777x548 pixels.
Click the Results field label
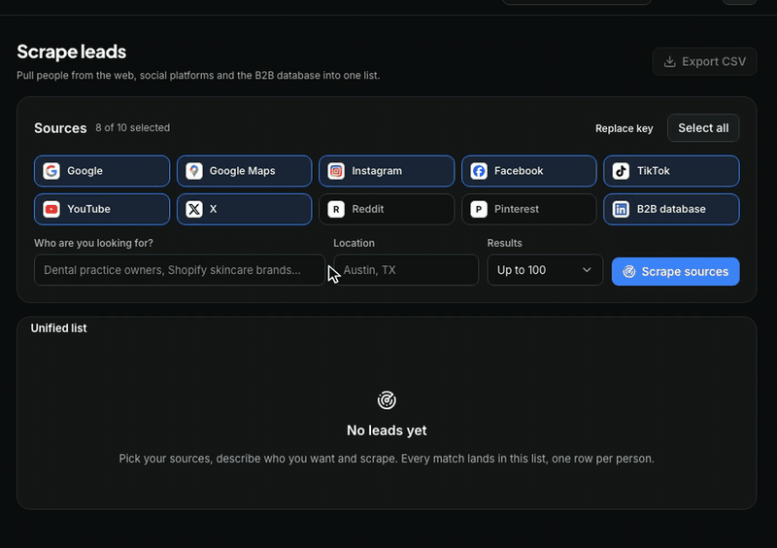(x=504, y=243)
